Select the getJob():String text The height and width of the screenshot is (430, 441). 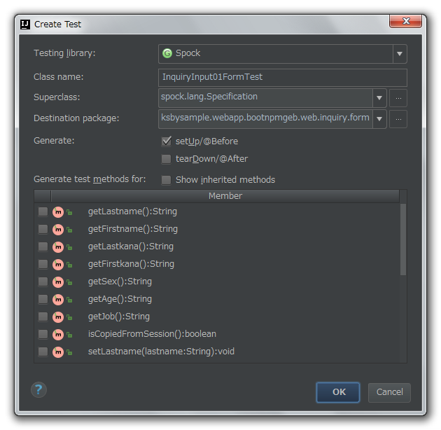[x=119, y=317]
